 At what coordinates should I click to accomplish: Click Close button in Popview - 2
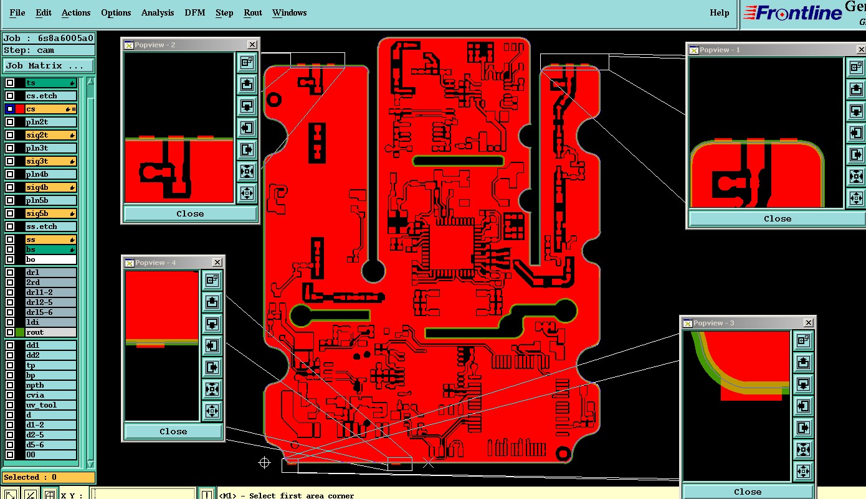click(190, 213)
